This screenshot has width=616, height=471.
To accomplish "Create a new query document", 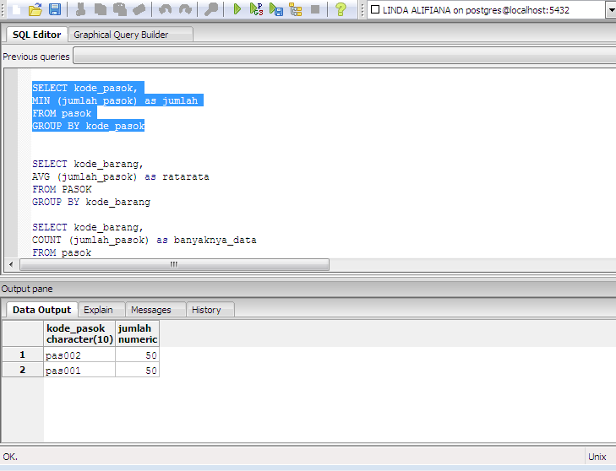I will click(17, 9).
